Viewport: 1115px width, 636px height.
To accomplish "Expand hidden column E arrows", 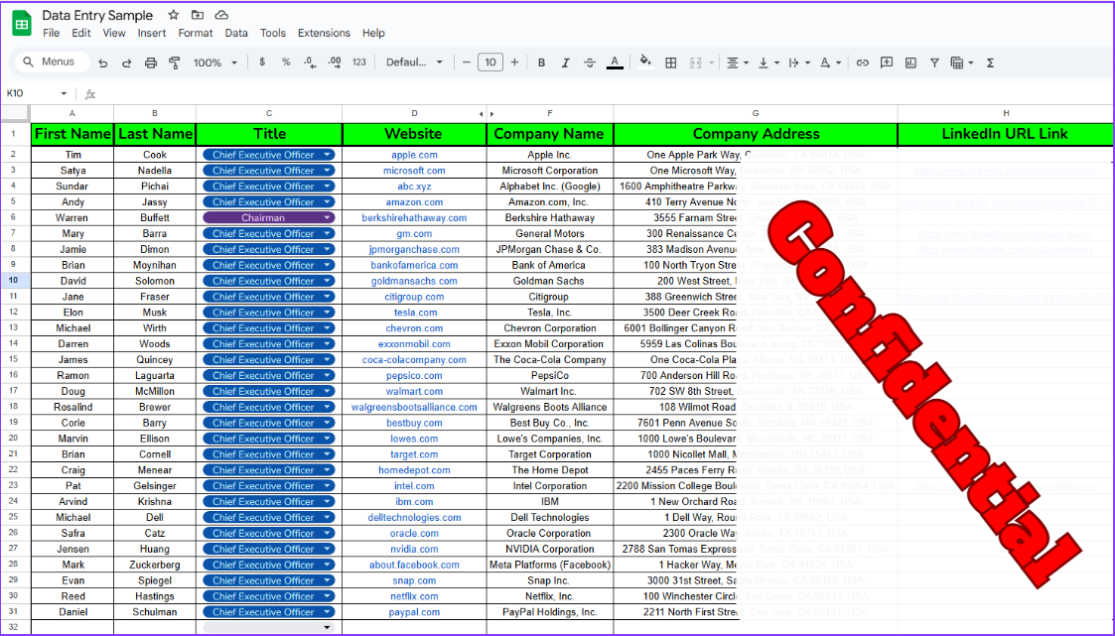I will click(487, 114).
